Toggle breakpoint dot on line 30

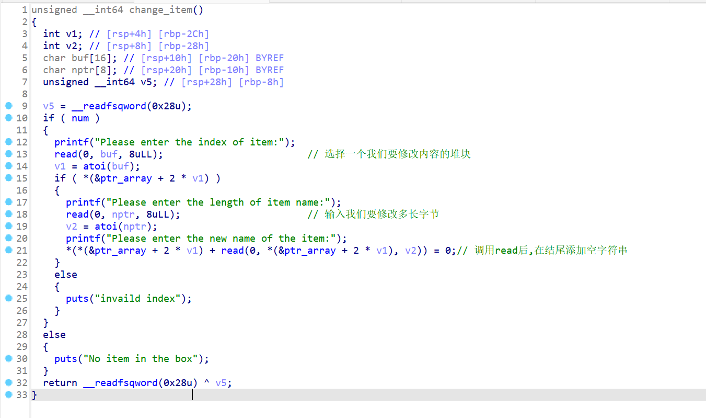coord(8,358)
